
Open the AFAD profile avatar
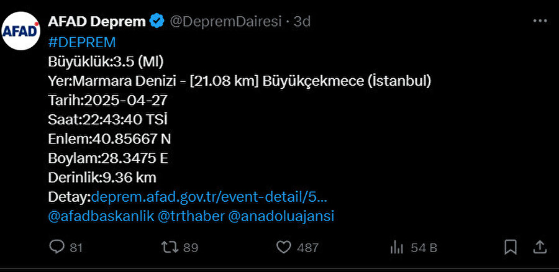coord(21,31)
